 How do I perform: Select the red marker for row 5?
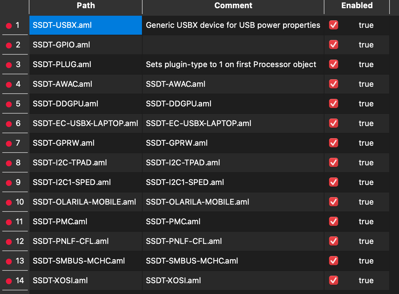pos(9,104)
